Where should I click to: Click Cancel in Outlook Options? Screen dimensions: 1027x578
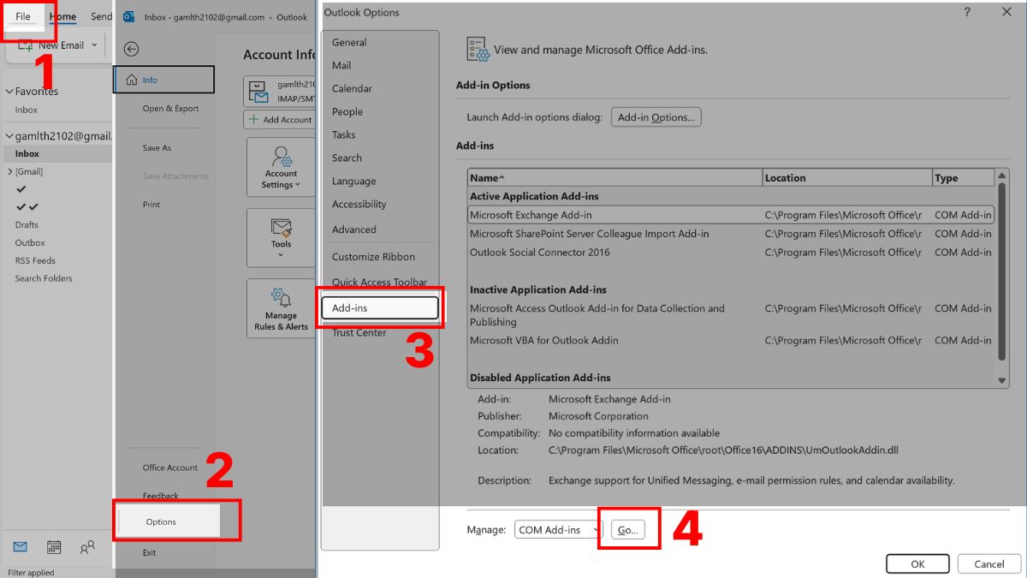click(x=989, y=563)
